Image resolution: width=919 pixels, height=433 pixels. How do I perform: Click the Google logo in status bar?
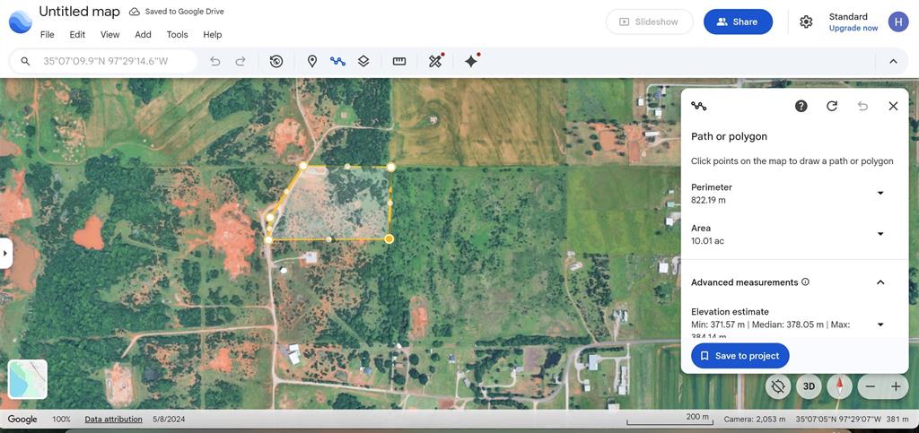22,419
